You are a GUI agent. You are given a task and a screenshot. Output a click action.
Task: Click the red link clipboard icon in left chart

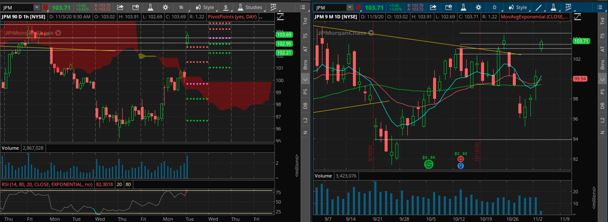pos(46,8)
